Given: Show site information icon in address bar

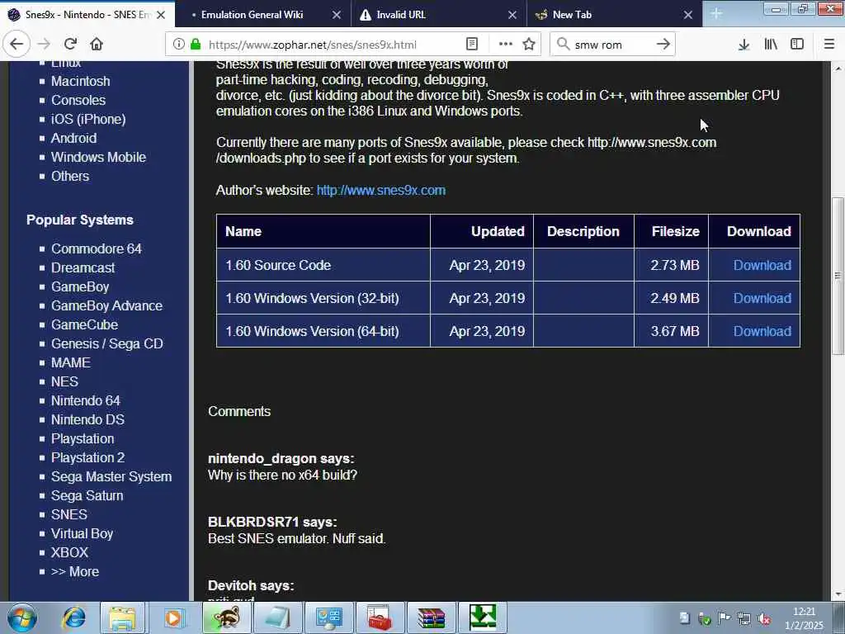Looking at the screenshot, I should pyautogui.click(x=178, y=45).
